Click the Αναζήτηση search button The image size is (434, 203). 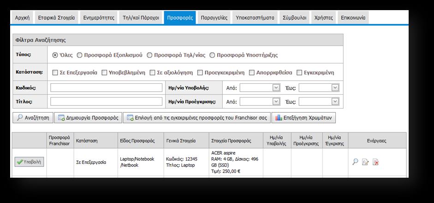(x=33, y=118)
